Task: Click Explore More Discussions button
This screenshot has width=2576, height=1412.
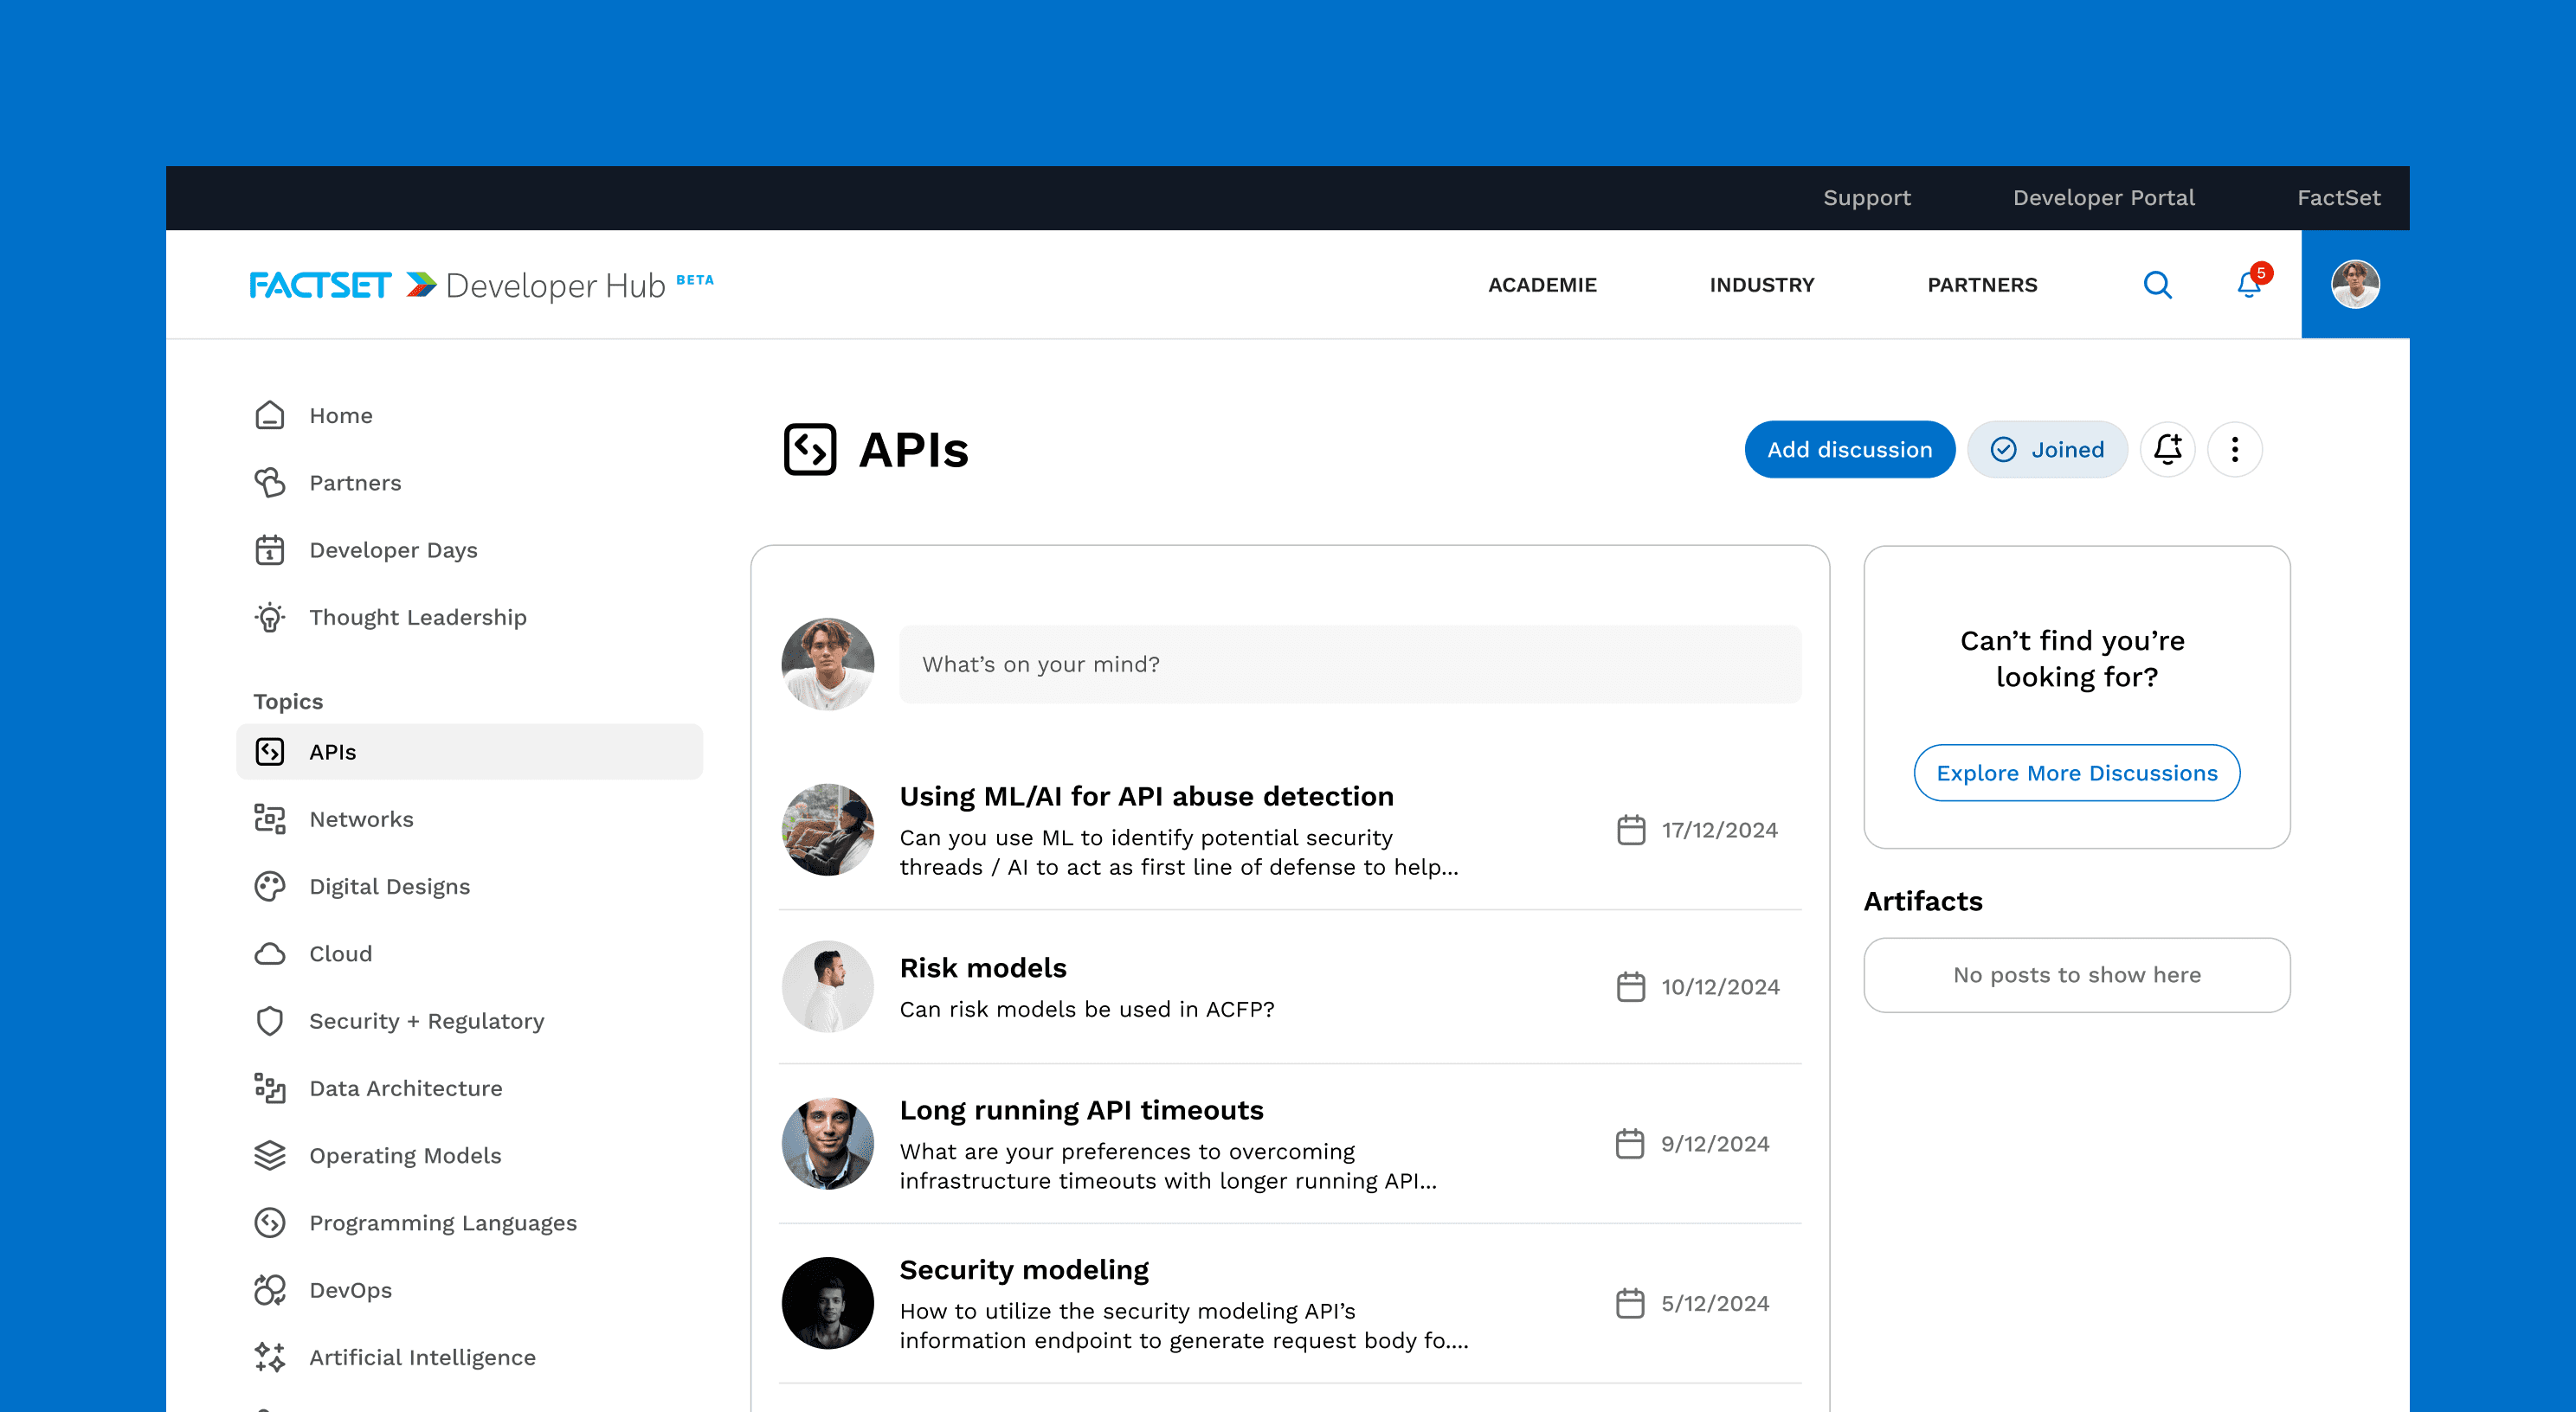Action: (x=2077, y=773)
